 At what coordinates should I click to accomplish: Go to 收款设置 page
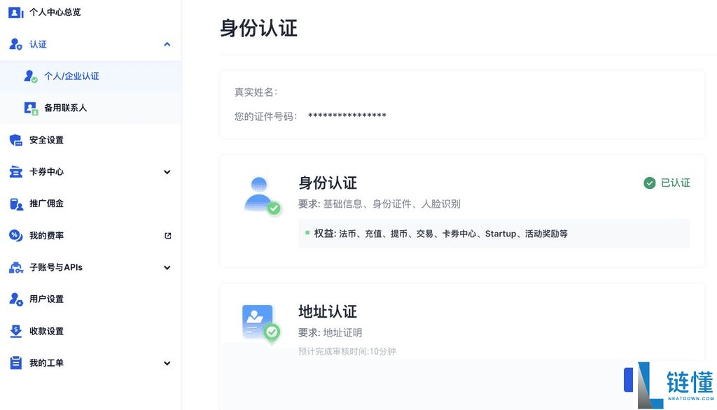[46, 331]
